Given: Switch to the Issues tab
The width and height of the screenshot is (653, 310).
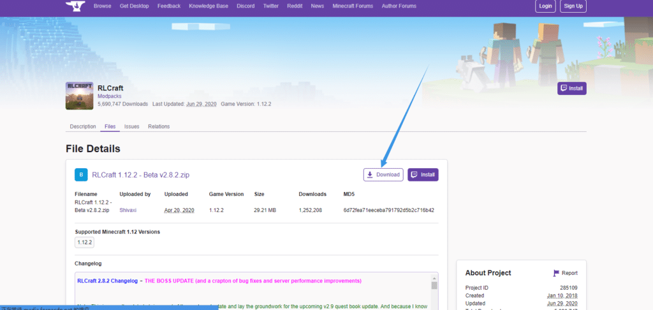Looking at the screenshot, I should [131, 127].
